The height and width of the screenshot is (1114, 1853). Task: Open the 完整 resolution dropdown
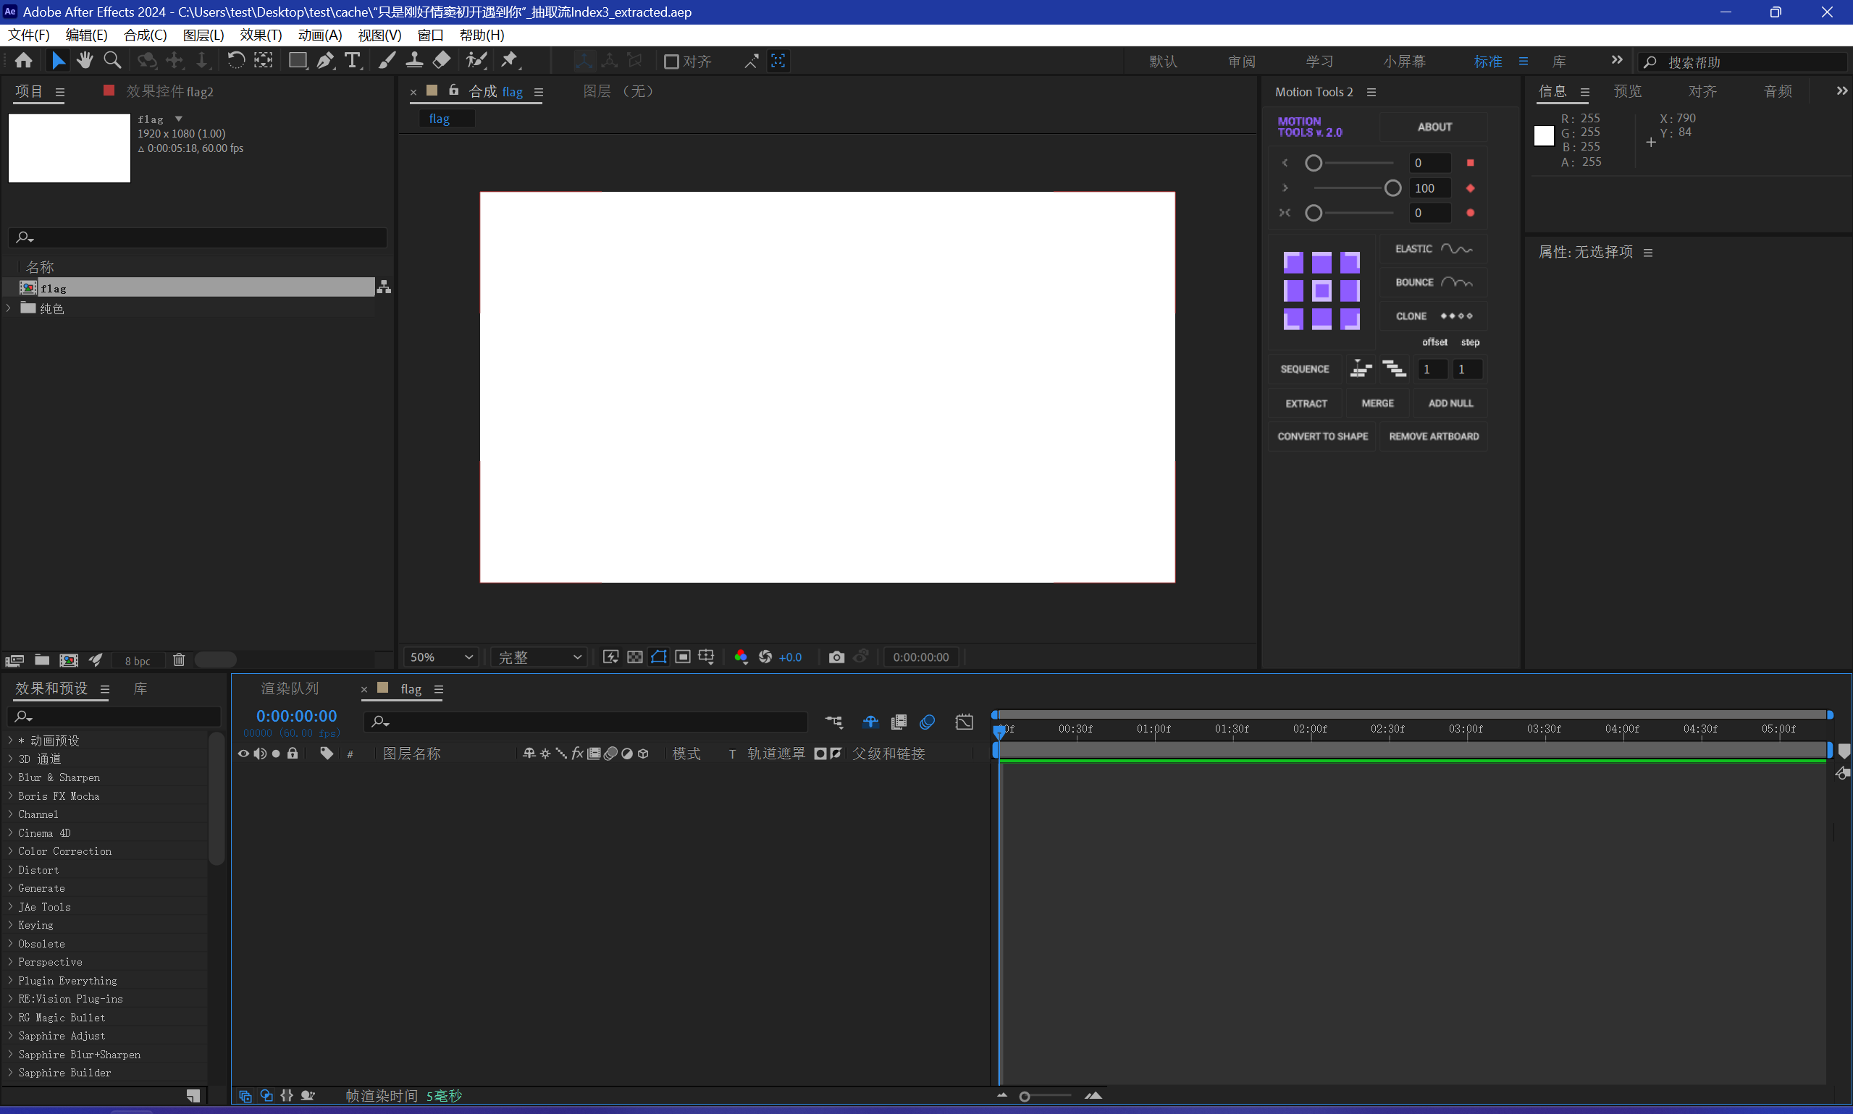pos(539,657)
